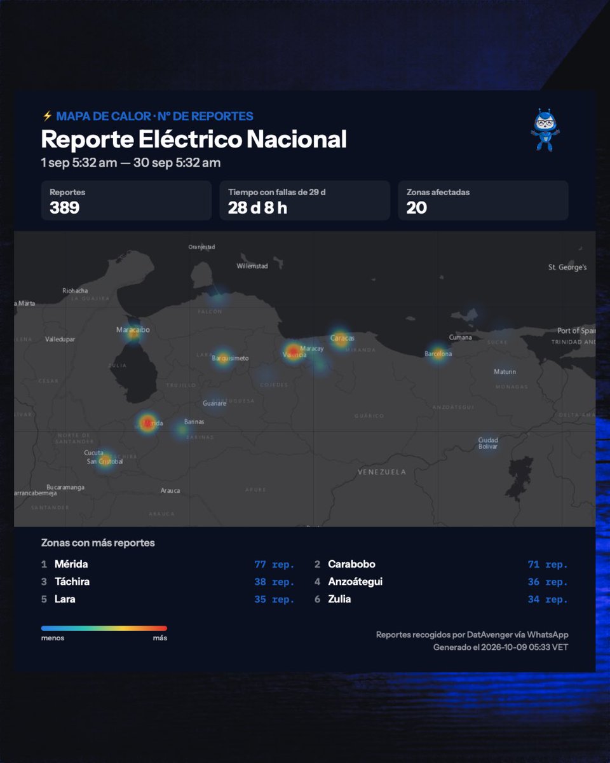Click the 'menos' legend label

tap(53, 638)
